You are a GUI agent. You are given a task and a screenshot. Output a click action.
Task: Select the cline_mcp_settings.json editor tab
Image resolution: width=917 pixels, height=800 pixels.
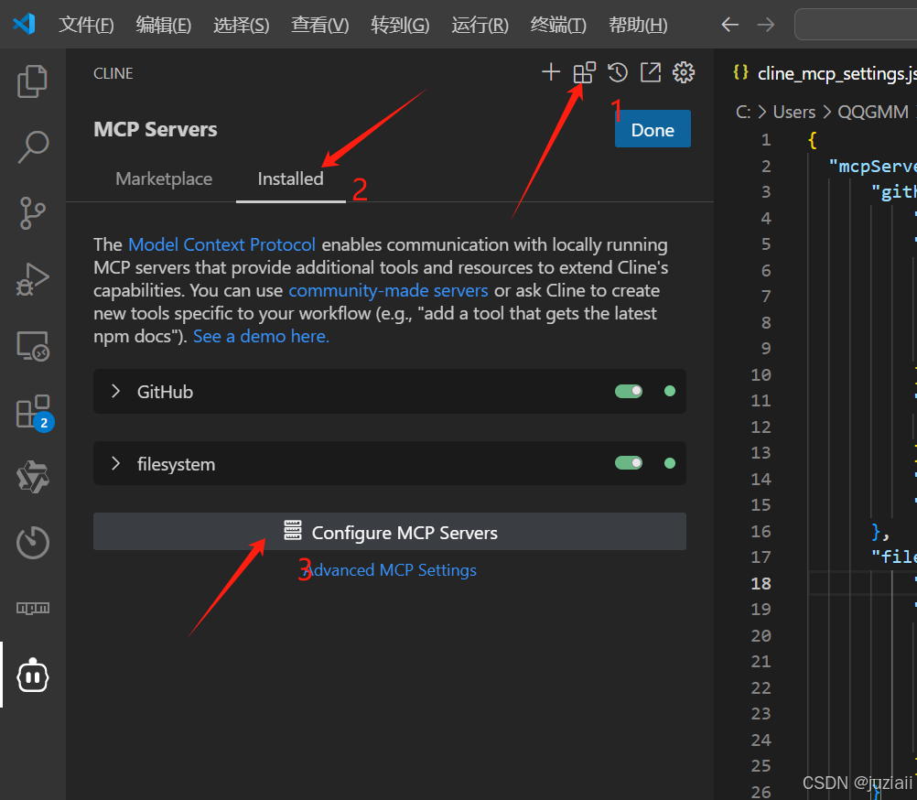(825, 73)
